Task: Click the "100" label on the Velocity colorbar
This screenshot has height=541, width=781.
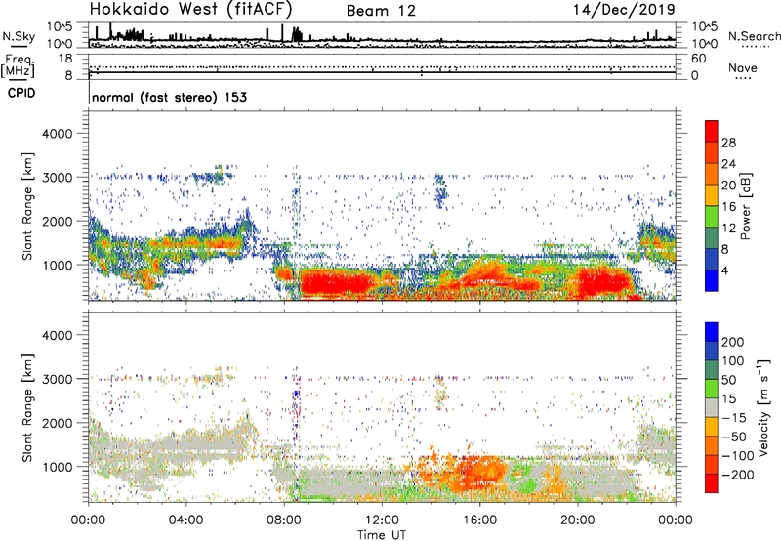Action: tap(733, 361)
